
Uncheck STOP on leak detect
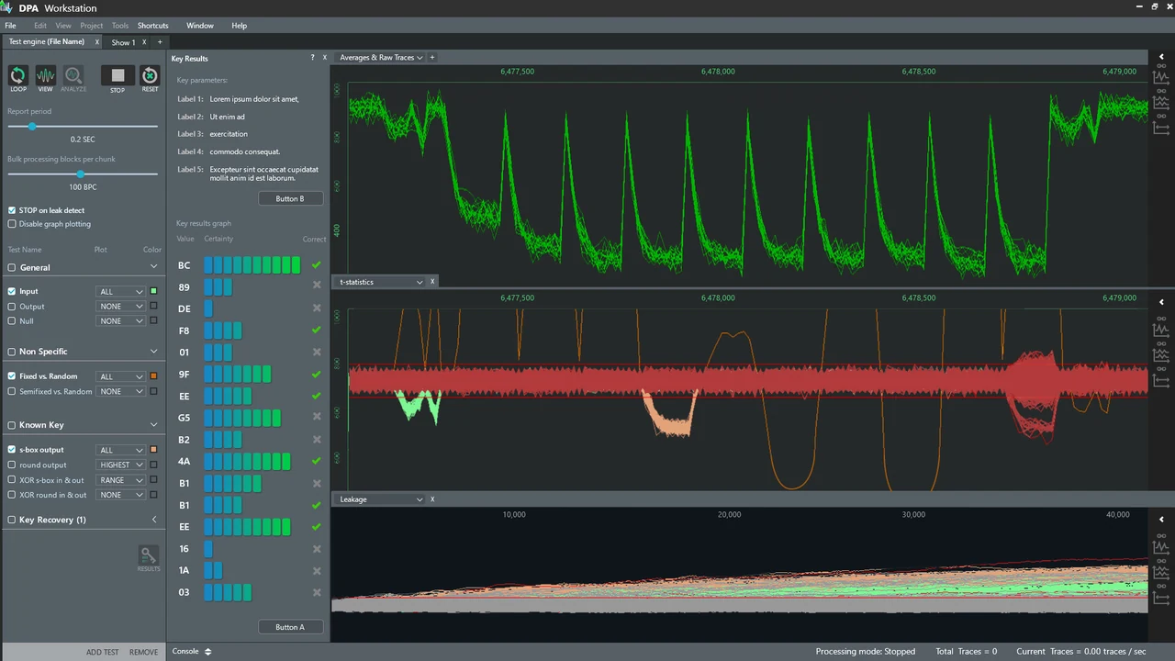(12, 210)
